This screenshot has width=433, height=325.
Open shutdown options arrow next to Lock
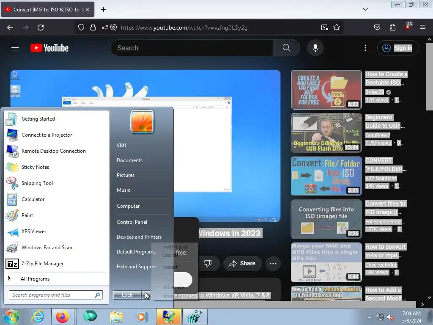coord(147,295)
